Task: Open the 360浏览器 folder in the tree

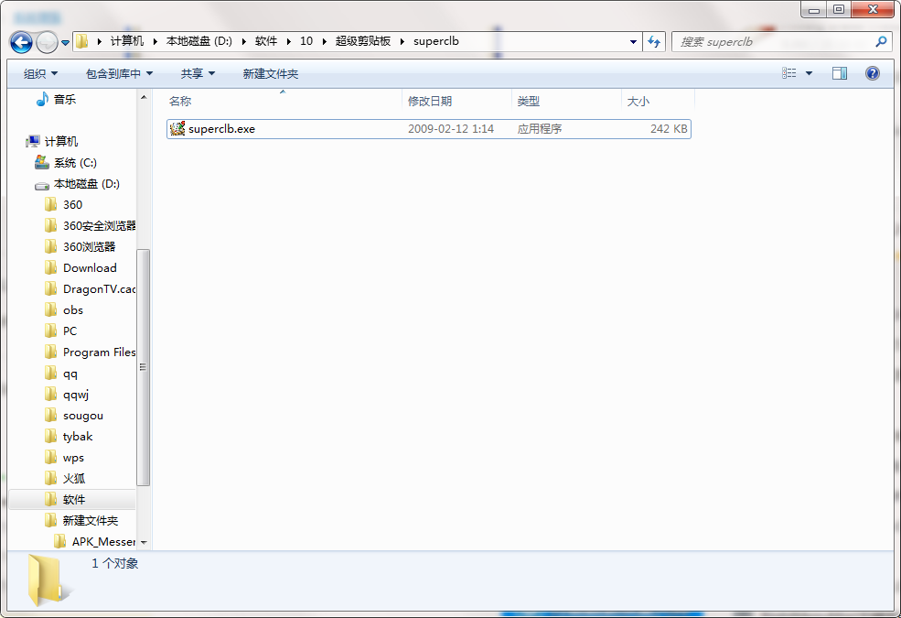Action: pos(89,246)
